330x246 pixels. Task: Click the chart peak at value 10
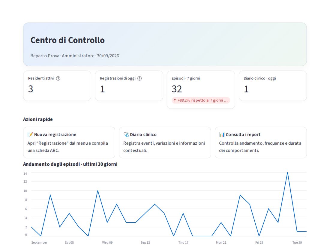coord(98,191)
